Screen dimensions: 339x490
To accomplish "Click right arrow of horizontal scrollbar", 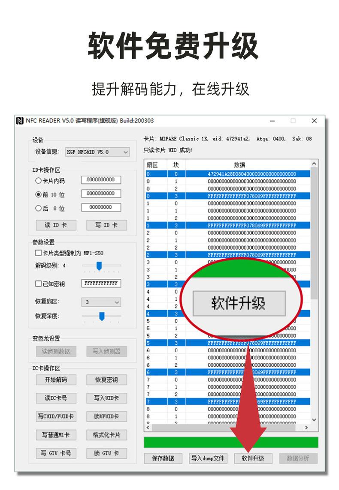I will [306, 427].
